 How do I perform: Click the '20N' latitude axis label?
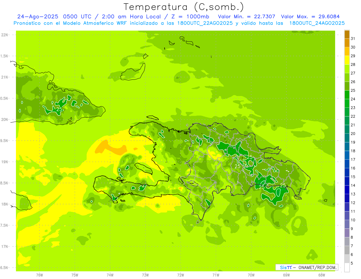[x=5, y=119]
